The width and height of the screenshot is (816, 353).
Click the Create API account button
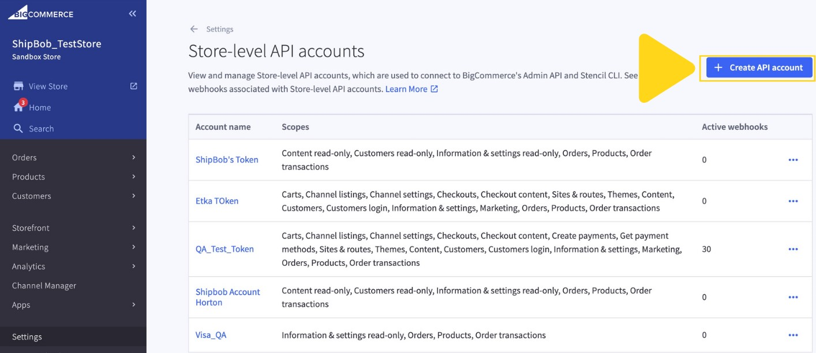pyautogui.click(x=758, y=67)
